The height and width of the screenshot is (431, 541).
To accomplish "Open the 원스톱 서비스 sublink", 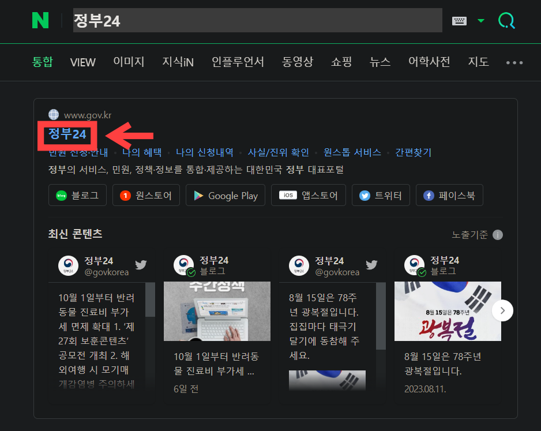I will click(352, 152).
